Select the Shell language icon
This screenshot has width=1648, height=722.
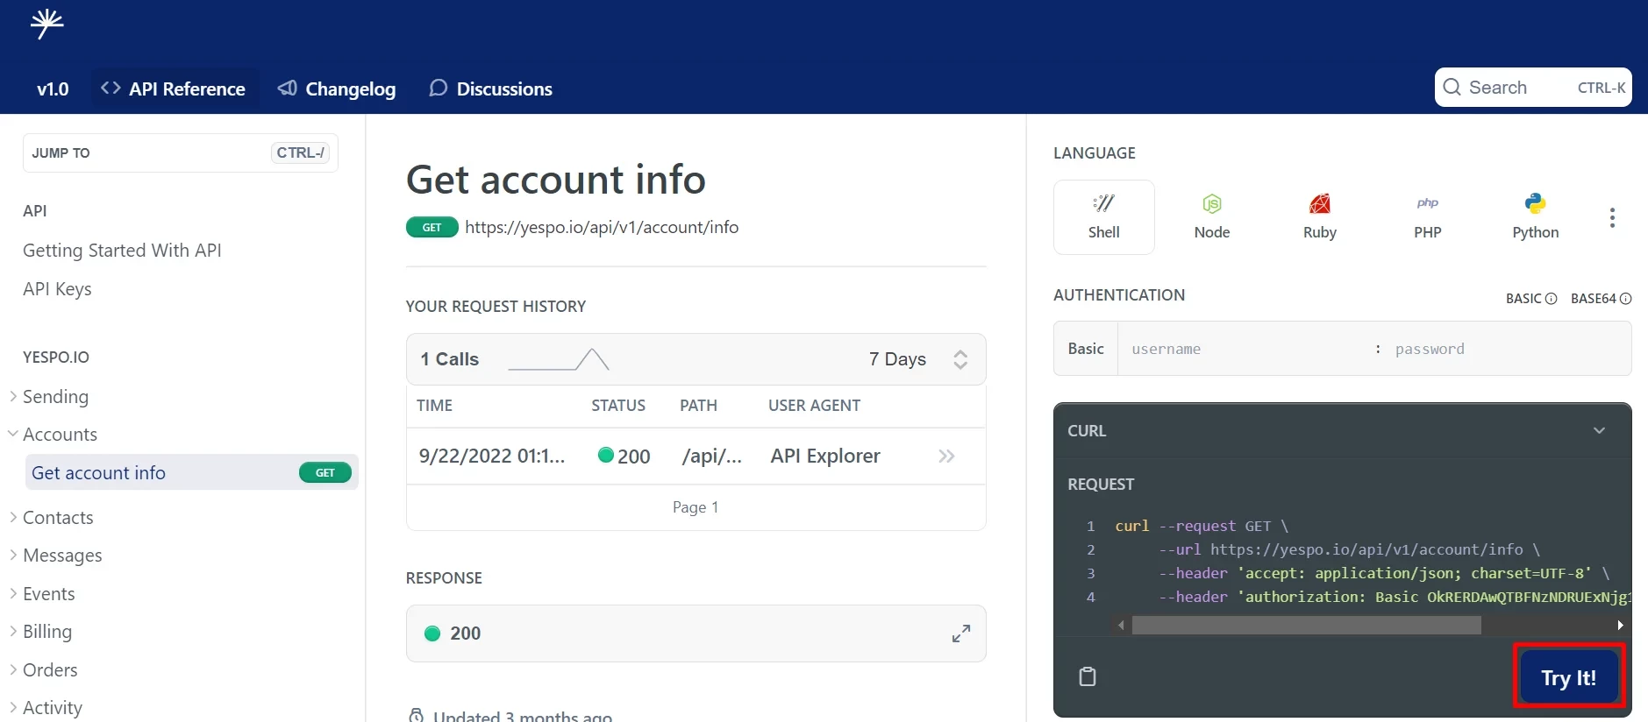(x=1103, y=204)
